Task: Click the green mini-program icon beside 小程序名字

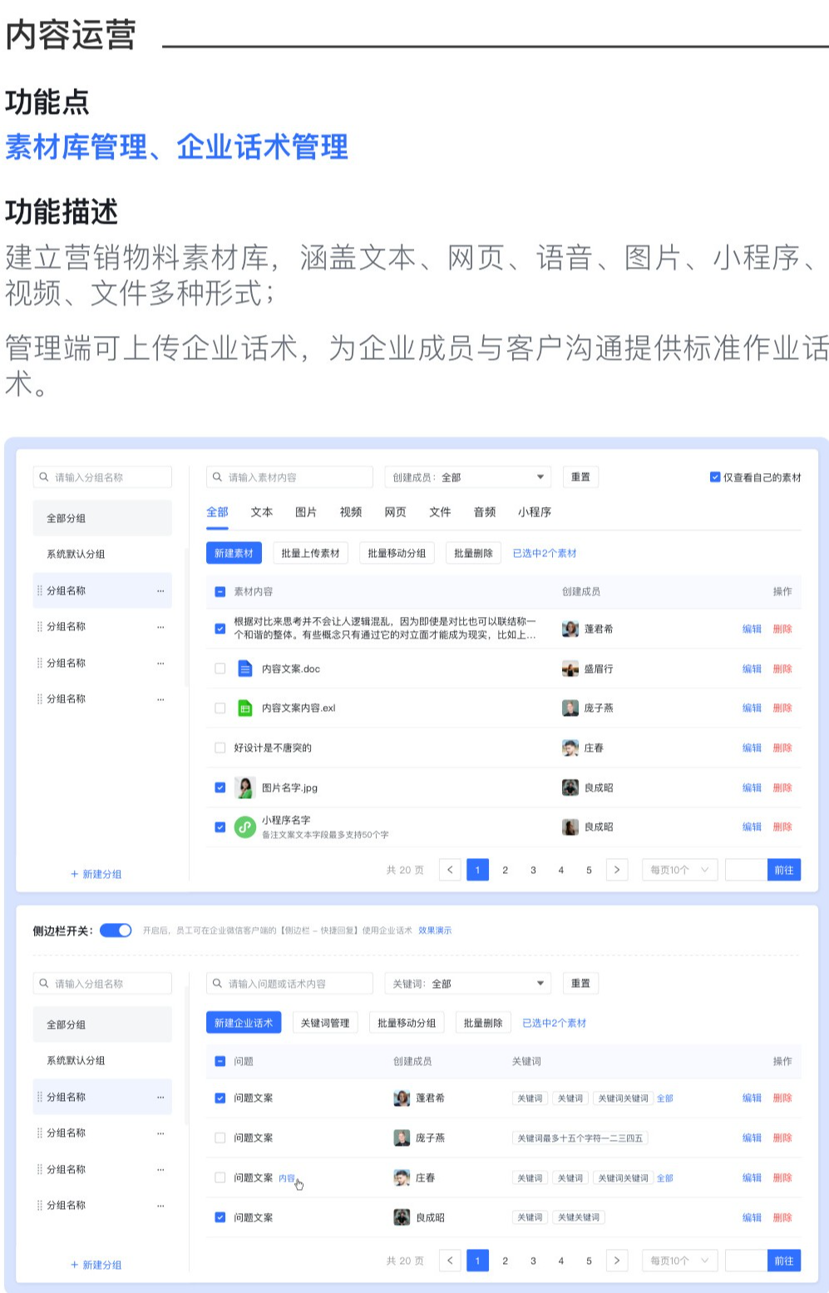Action: [x=244, y=827]
